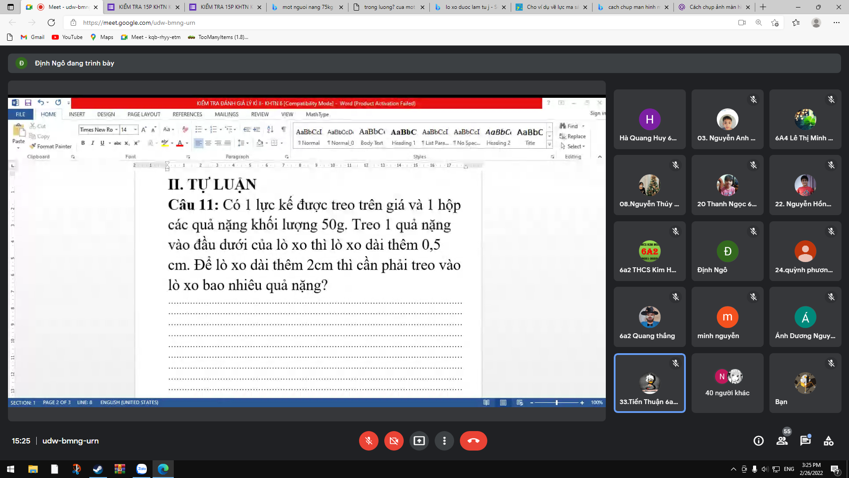Switch to MathType ribbon tab
The image size is (849, 478).
click(317, 114)
